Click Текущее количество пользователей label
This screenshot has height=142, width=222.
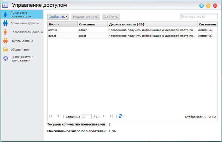76,124
